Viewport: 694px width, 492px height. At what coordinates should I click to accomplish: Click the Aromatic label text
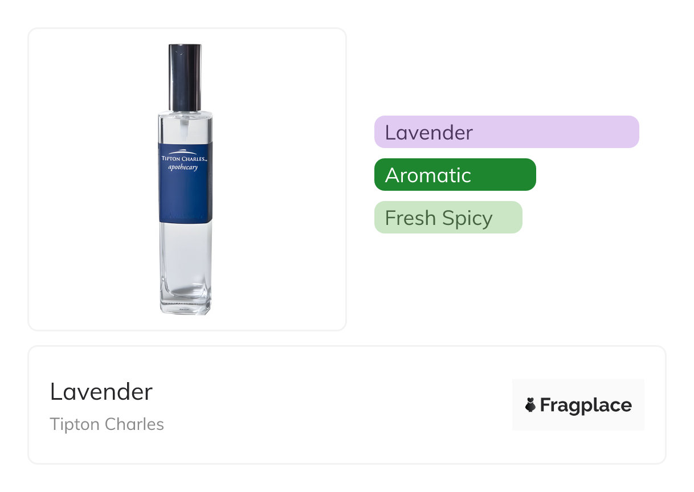click(x=428, y=175)
